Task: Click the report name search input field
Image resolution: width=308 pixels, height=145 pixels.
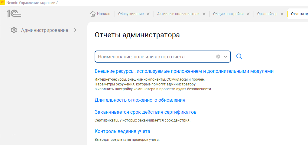Action: click(x=154, y=57)
